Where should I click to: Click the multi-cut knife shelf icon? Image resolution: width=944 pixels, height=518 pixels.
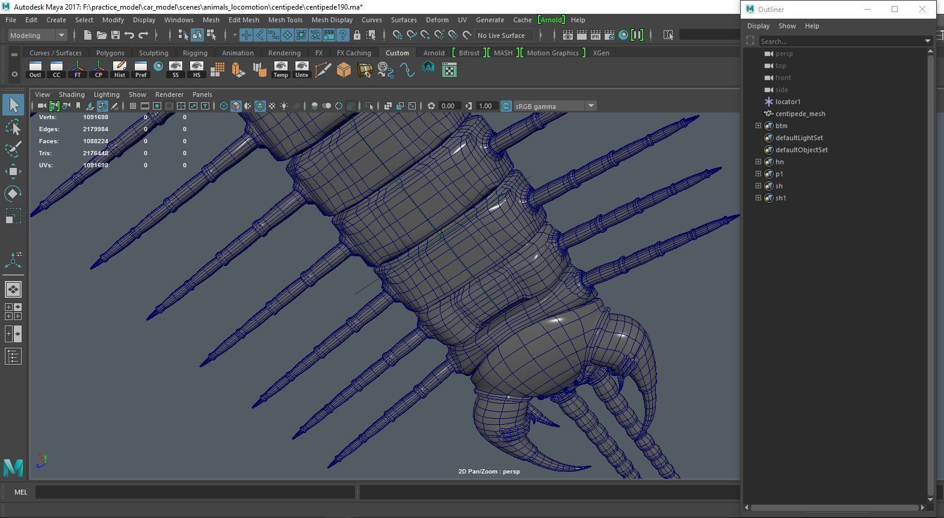click(322, 70)
